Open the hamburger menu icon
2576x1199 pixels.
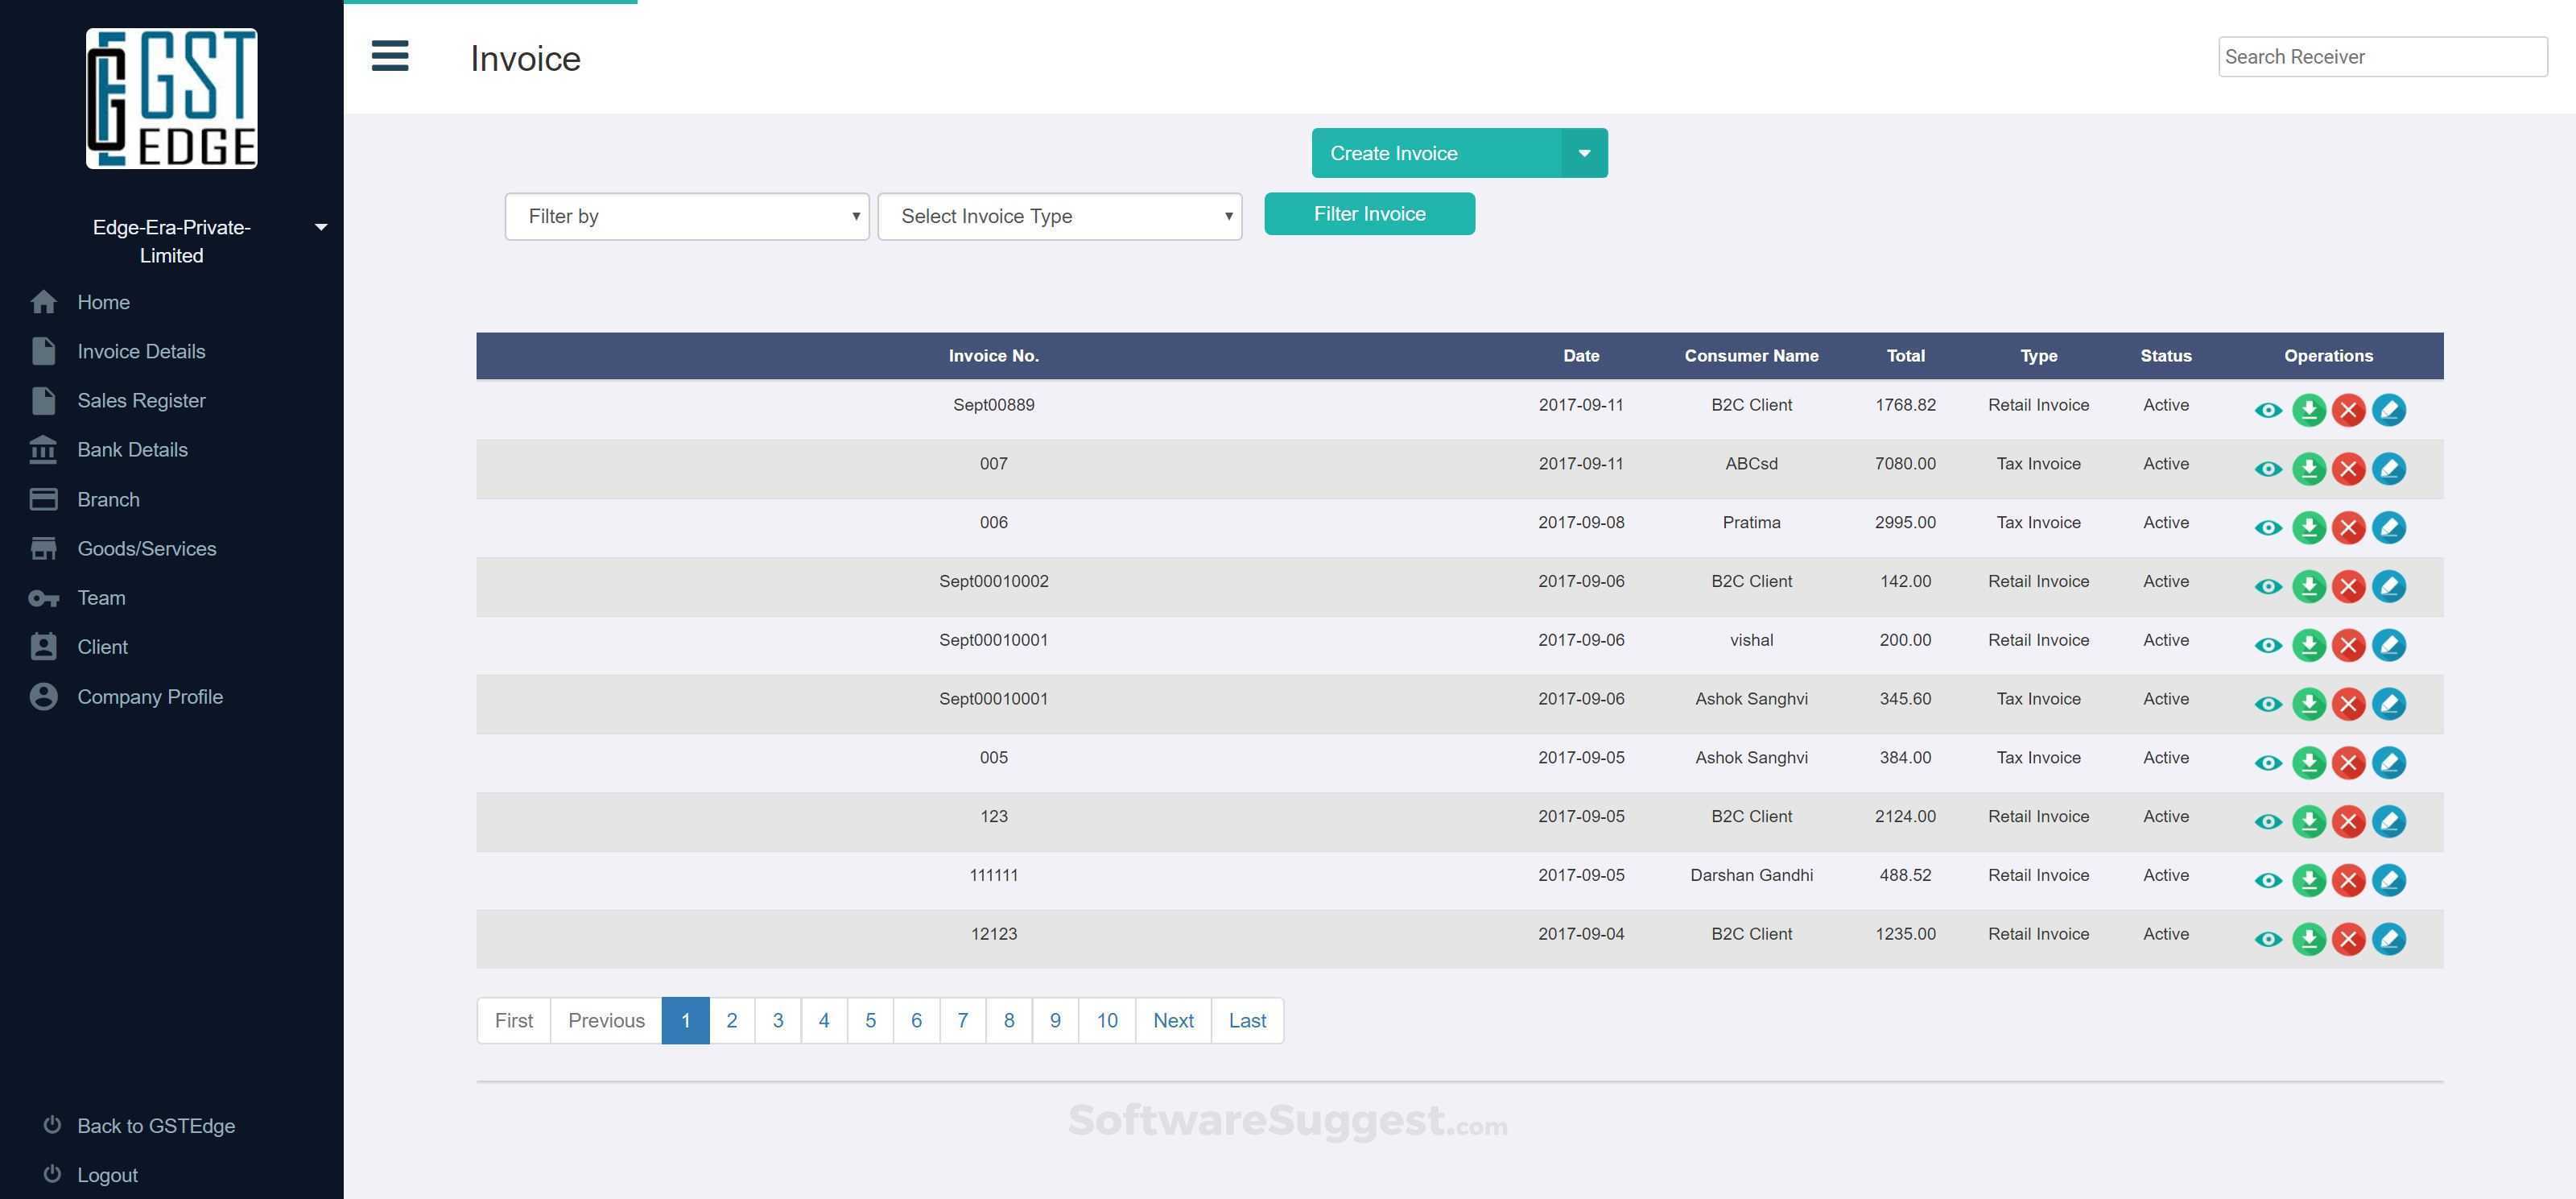390,56
